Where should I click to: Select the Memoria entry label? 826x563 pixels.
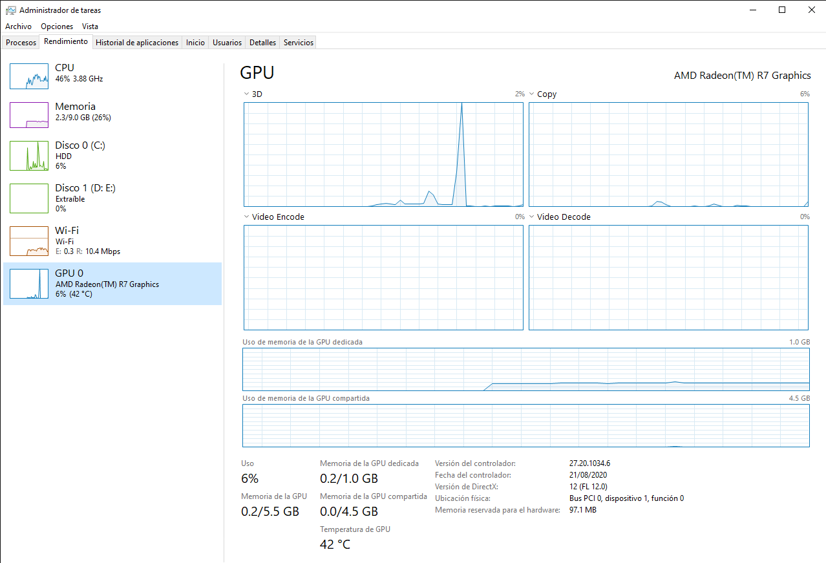click(76, 107)
